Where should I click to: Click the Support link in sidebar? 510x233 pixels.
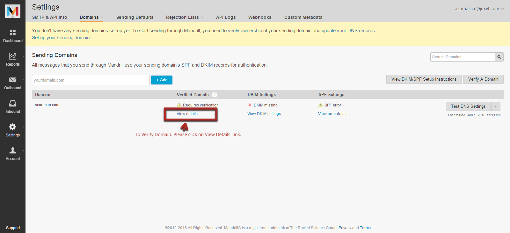click(13, 228)
